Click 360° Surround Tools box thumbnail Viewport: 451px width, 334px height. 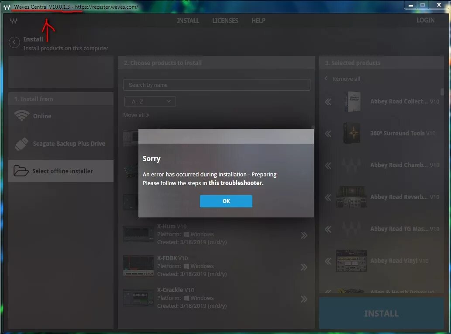click(351, 133)
